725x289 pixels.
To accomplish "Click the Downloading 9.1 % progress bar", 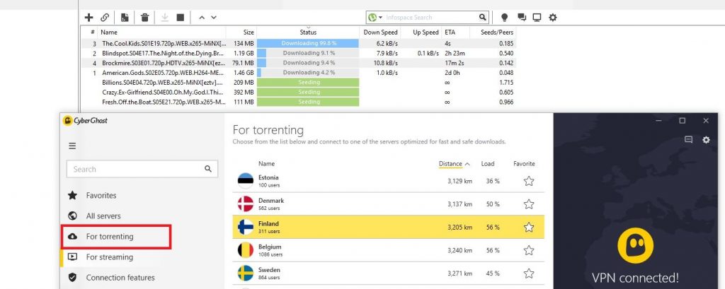I will (308, 53).
